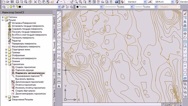Click 'Экранирование подписей' item
188x106 pixels.
tap(27, 76)
